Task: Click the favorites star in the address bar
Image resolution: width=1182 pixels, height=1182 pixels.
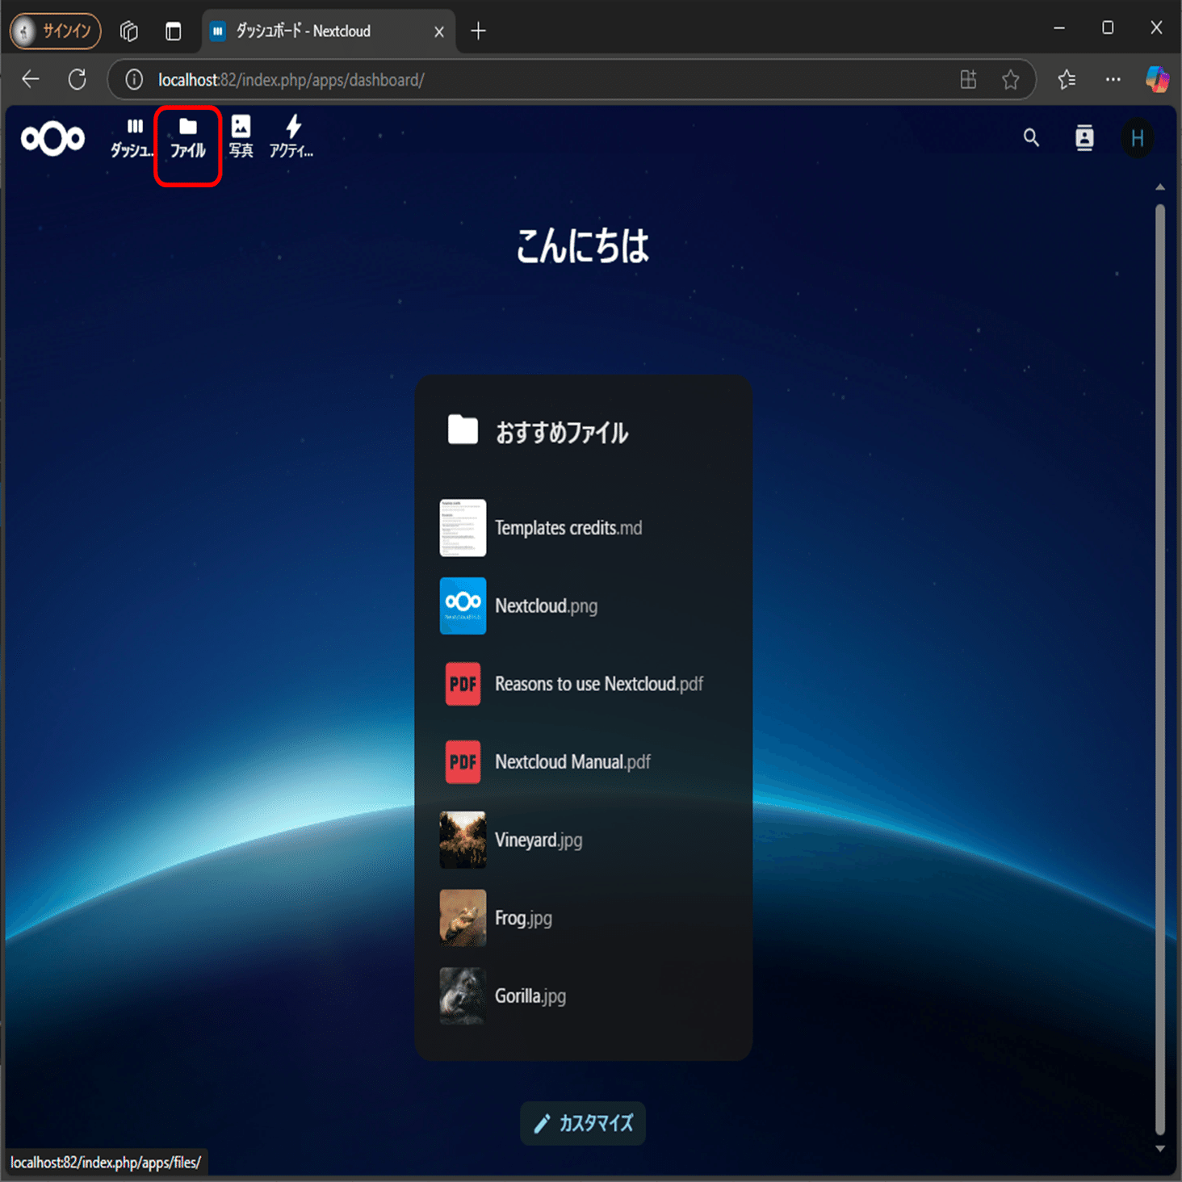Action: 1010,80
